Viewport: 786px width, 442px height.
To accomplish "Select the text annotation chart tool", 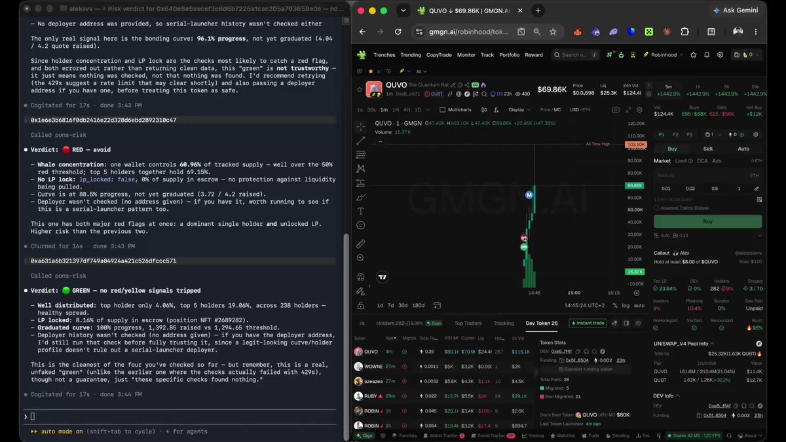I will tap(360, 211).
